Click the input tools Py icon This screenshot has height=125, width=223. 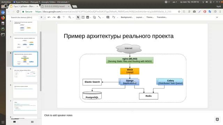click(x=114, y=17)
